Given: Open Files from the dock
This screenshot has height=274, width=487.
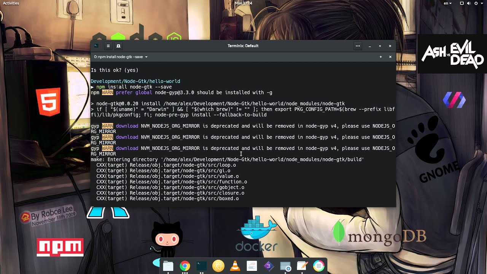Looking at the screenshot, I should [x=168, y=266].
